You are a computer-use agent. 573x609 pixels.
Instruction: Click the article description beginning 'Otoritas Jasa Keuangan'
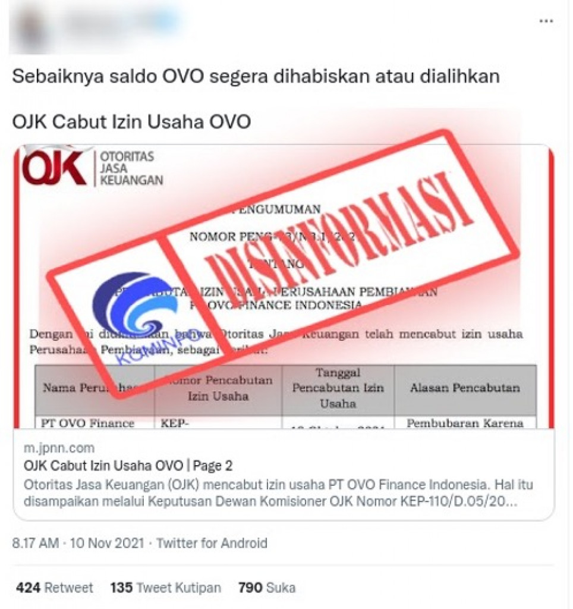coord(278,493)
